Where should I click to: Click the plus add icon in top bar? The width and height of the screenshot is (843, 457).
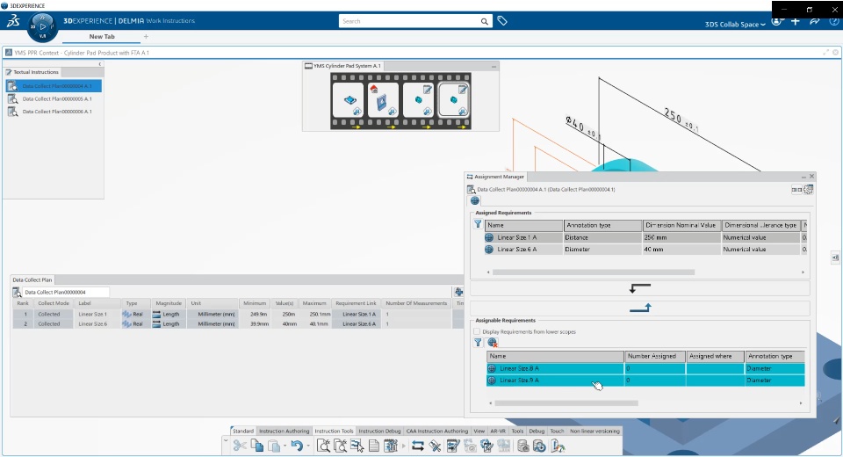click(x=796, y=21)
